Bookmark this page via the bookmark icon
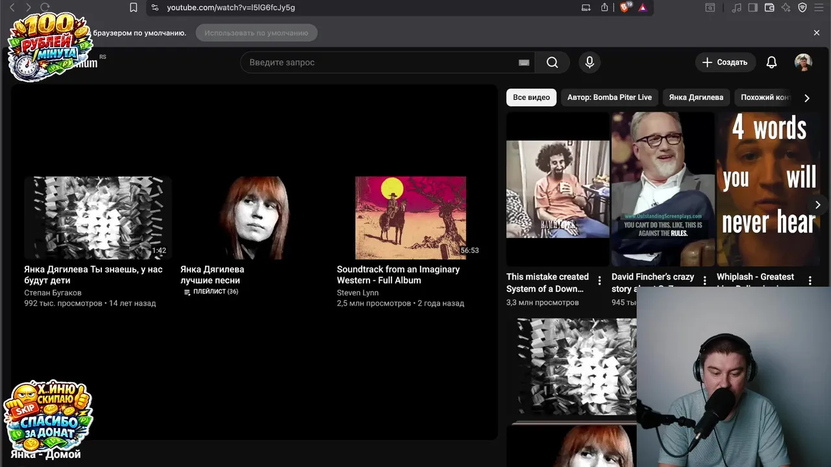Screen dimensions: 831x467 click(x=133, y=8)
